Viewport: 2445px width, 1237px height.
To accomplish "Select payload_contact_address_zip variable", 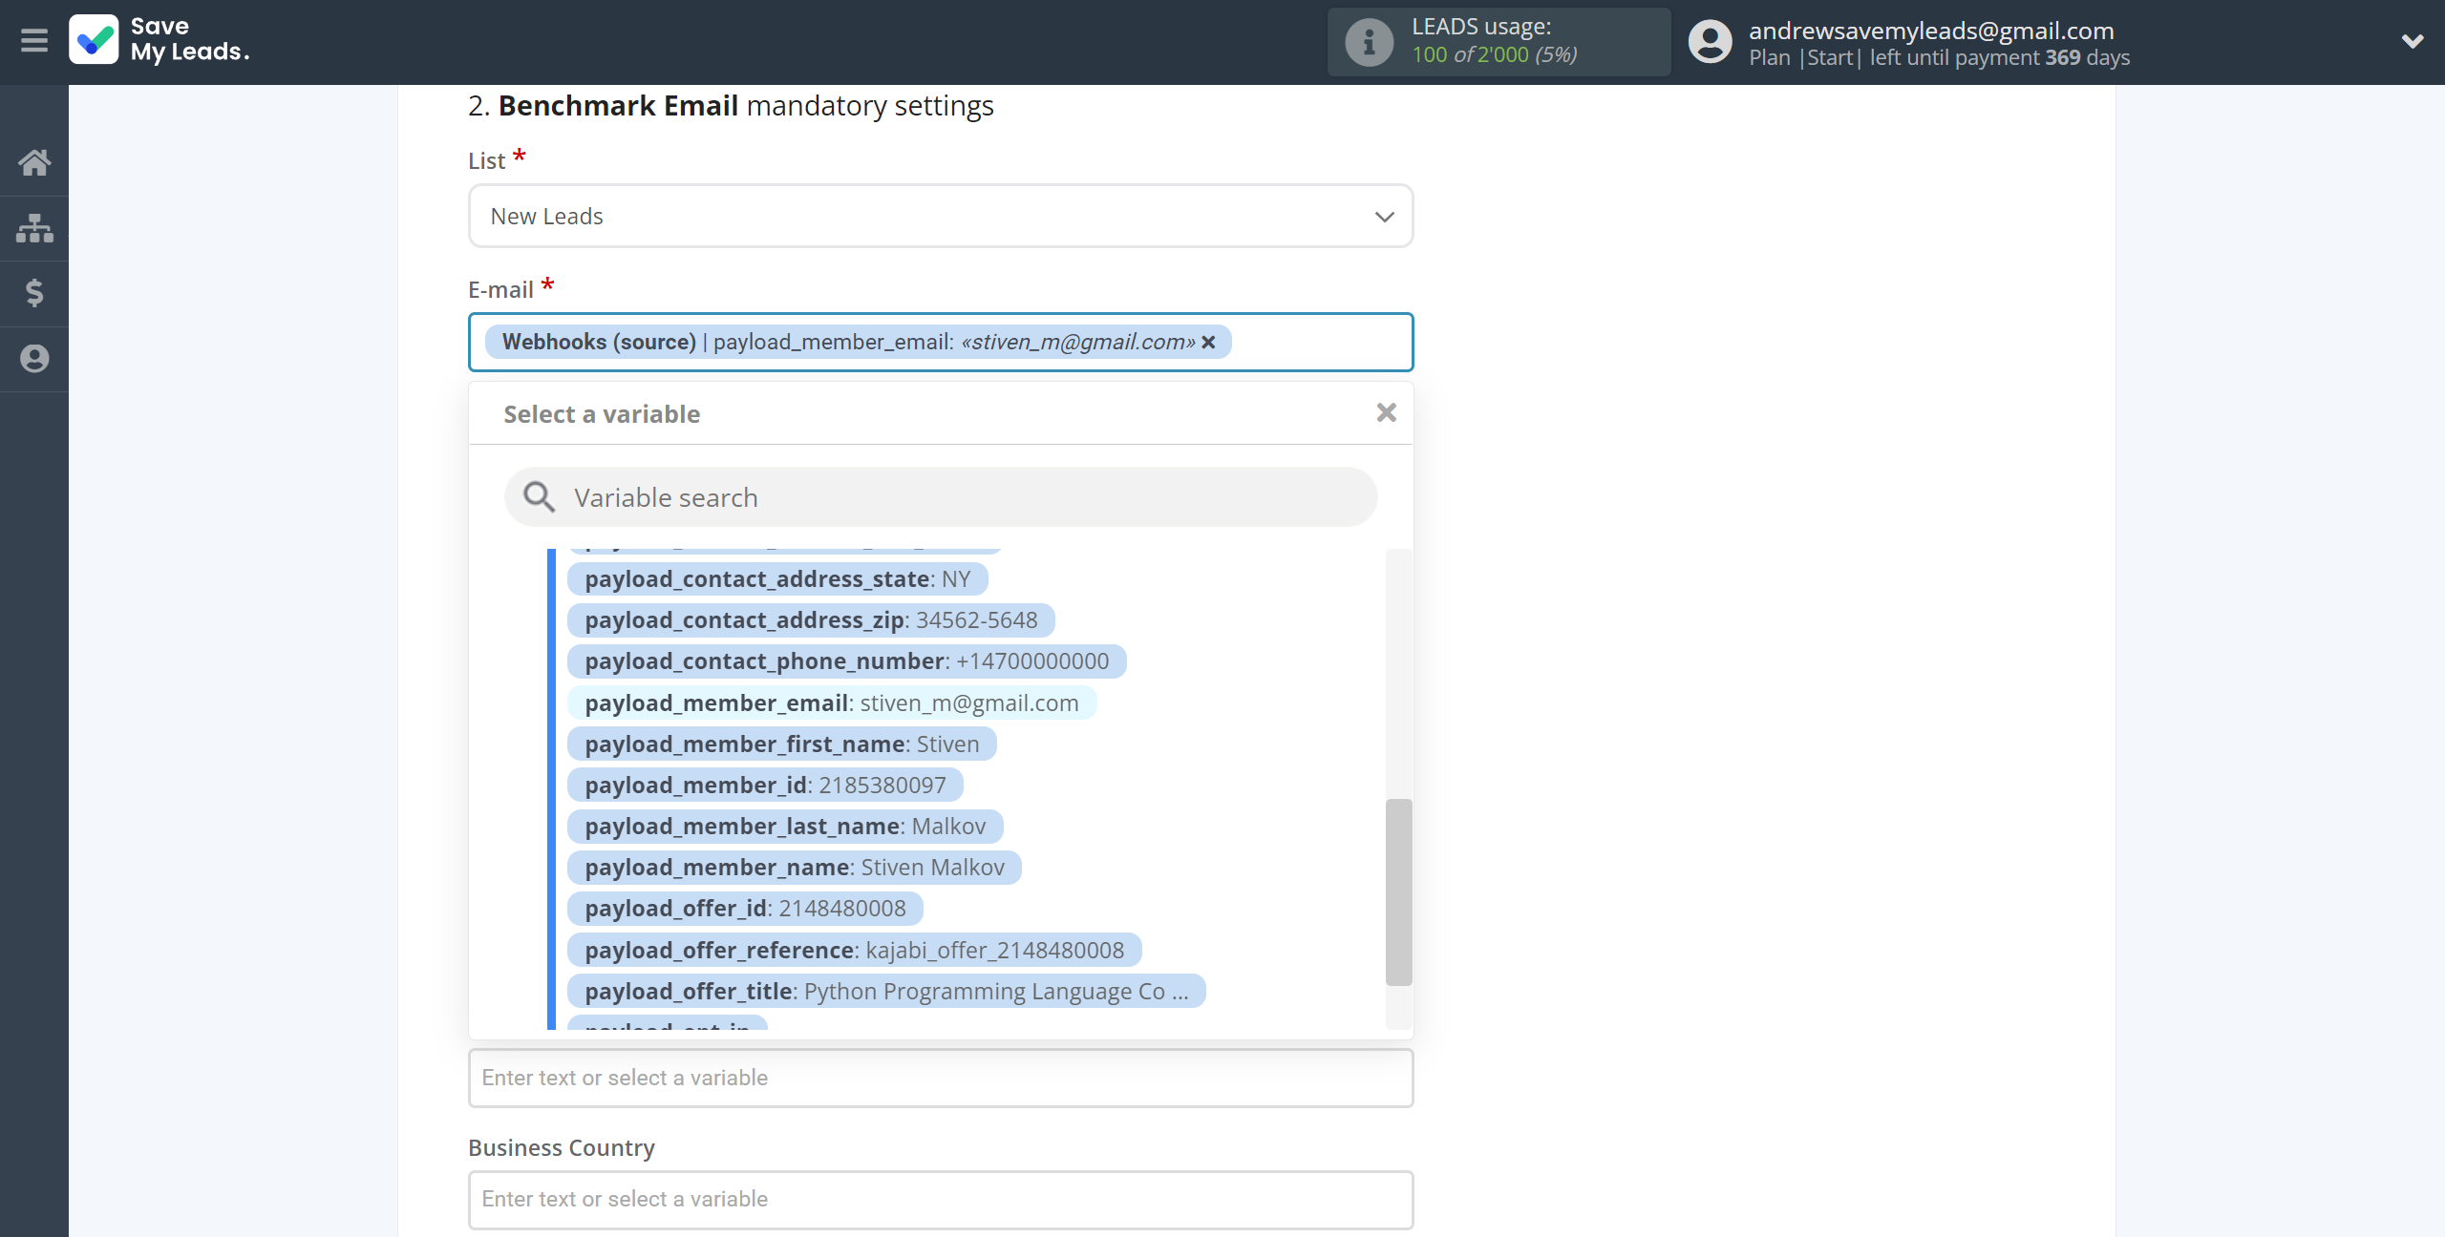I will tap(811, 620).
